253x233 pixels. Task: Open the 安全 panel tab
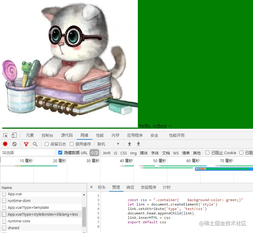tap(154, 135)
